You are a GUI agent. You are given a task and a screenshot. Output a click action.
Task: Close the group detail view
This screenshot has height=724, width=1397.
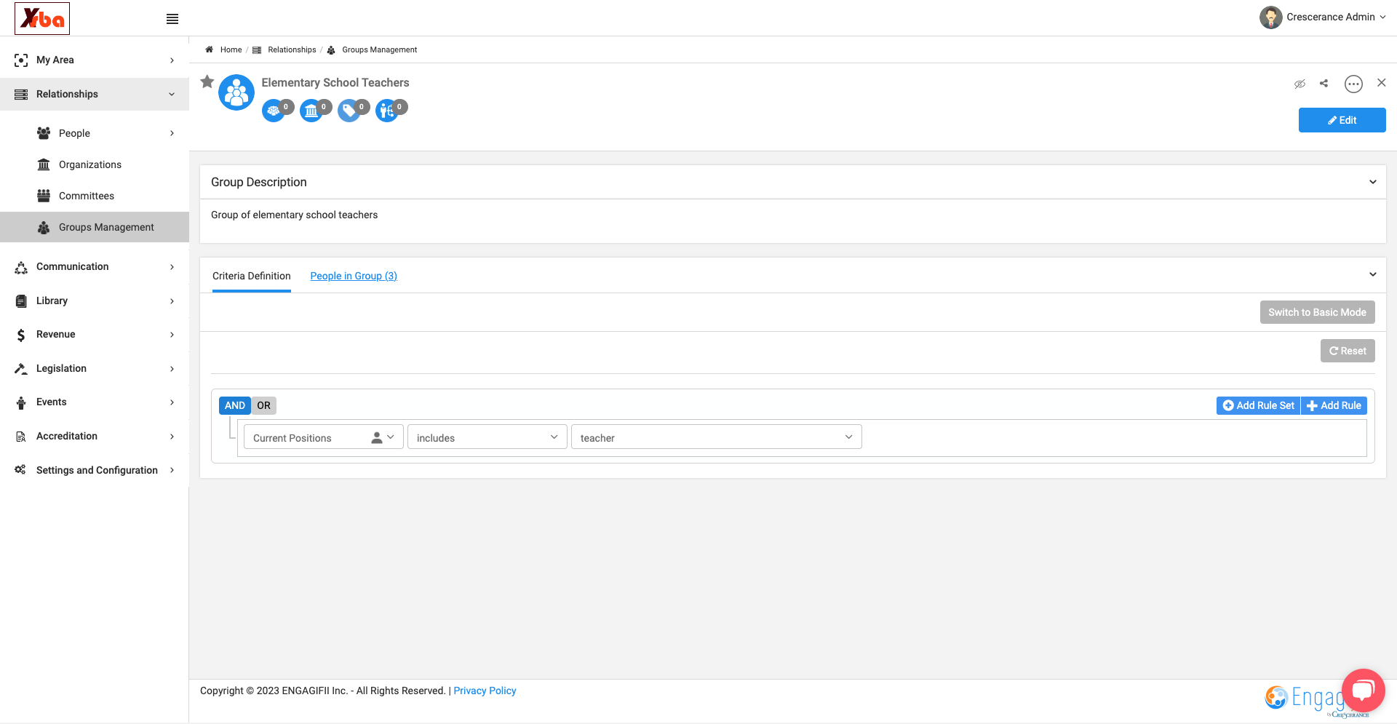pos(1381,83)
